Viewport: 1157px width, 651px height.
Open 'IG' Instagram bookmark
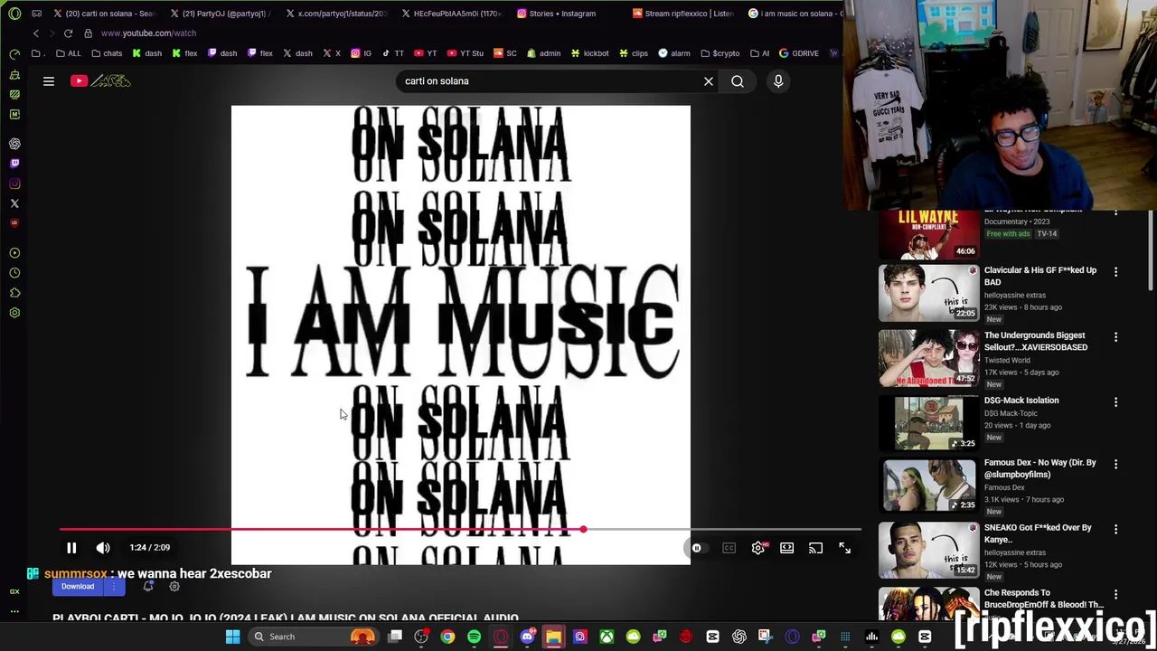(x=361, y=53)
